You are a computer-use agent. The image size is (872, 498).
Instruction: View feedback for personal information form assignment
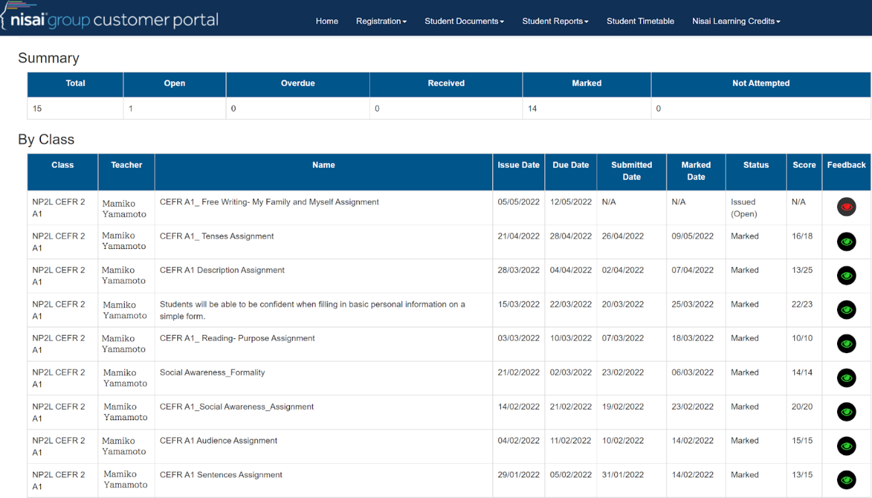click(x=846, y=309)
